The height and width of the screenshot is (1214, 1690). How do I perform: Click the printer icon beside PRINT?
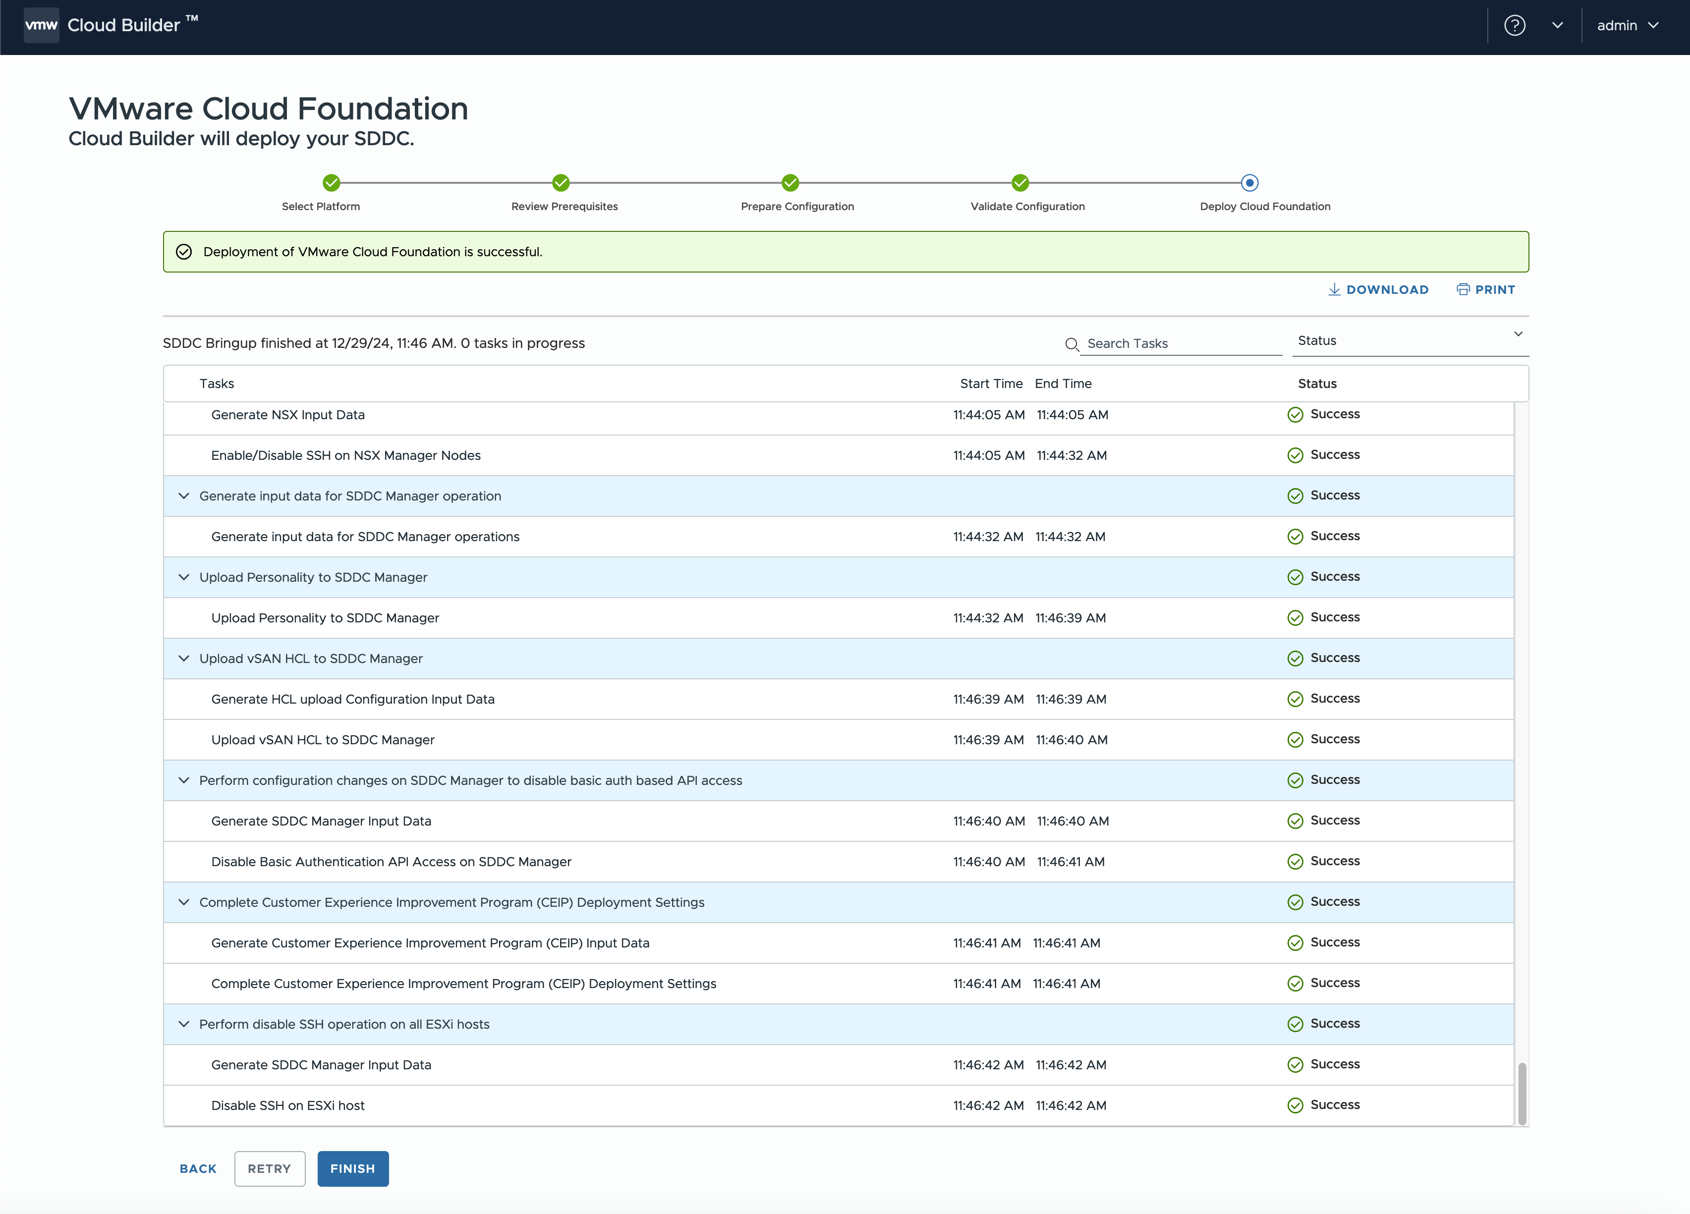(1463, 290)
